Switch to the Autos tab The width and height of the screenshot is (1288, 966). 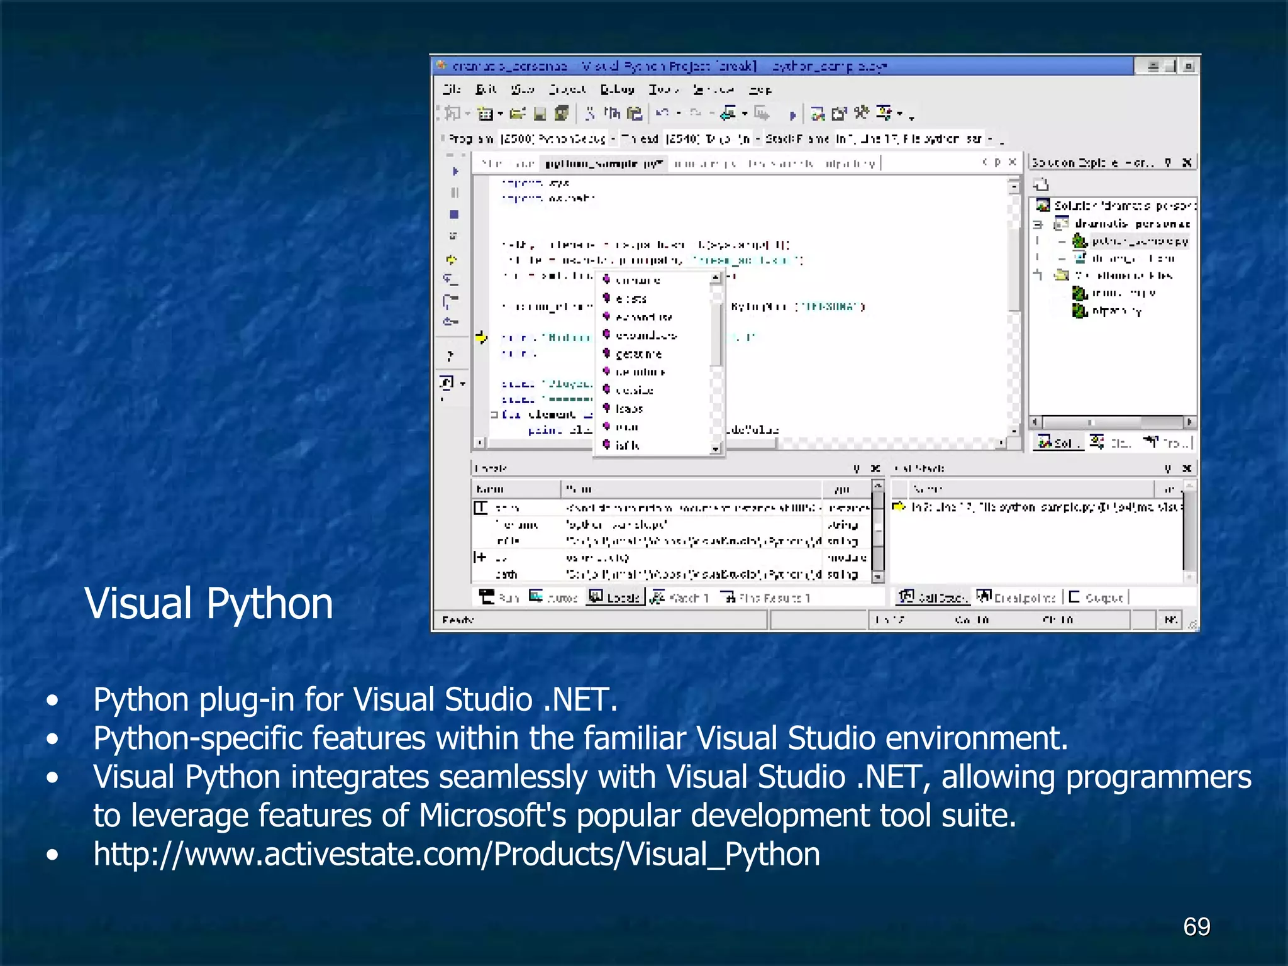(553, 597)
